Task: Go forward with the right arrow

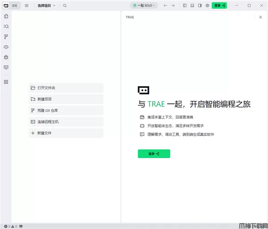Action: (173, 6)
